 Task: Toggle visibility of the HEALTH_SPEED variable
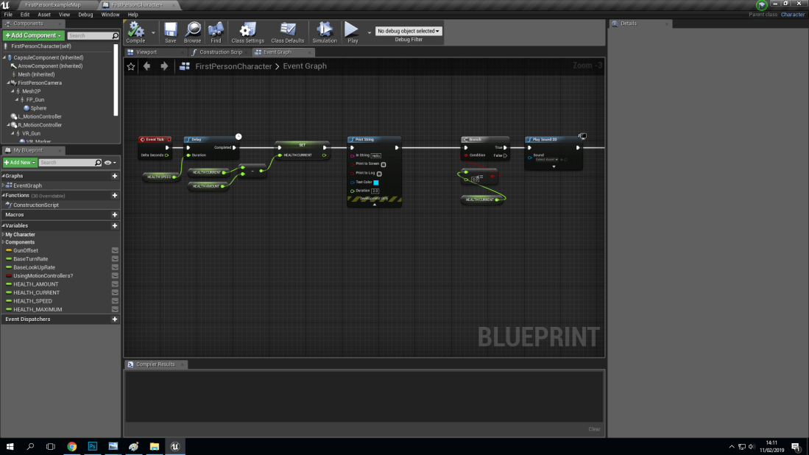[115, 301]
